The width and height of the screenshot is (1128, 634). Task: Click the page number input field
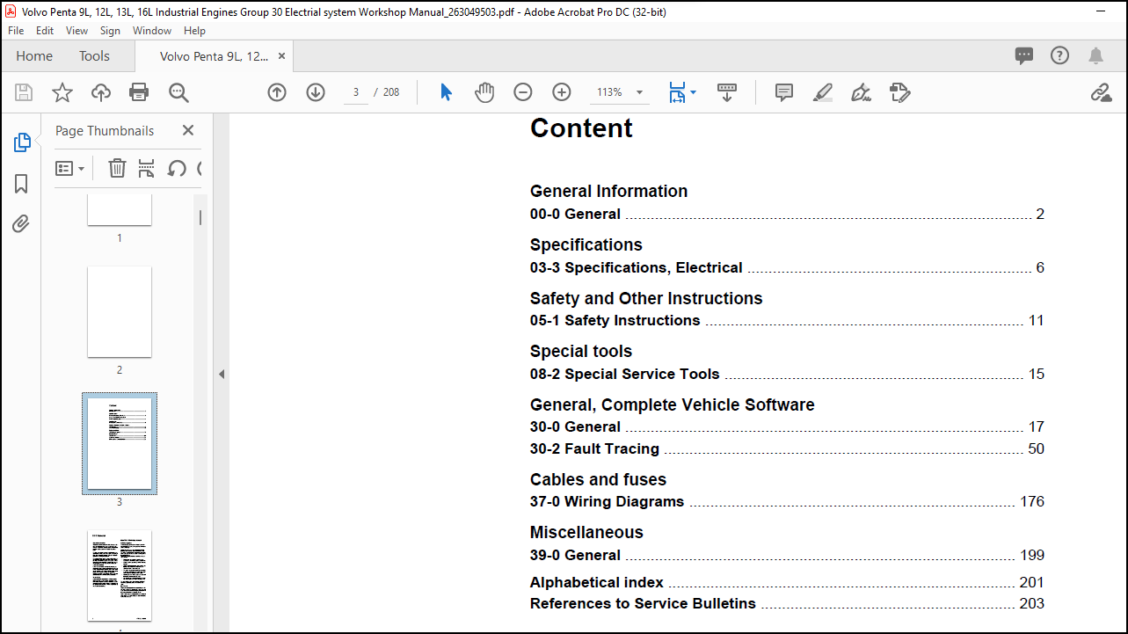tap(356, 92)
